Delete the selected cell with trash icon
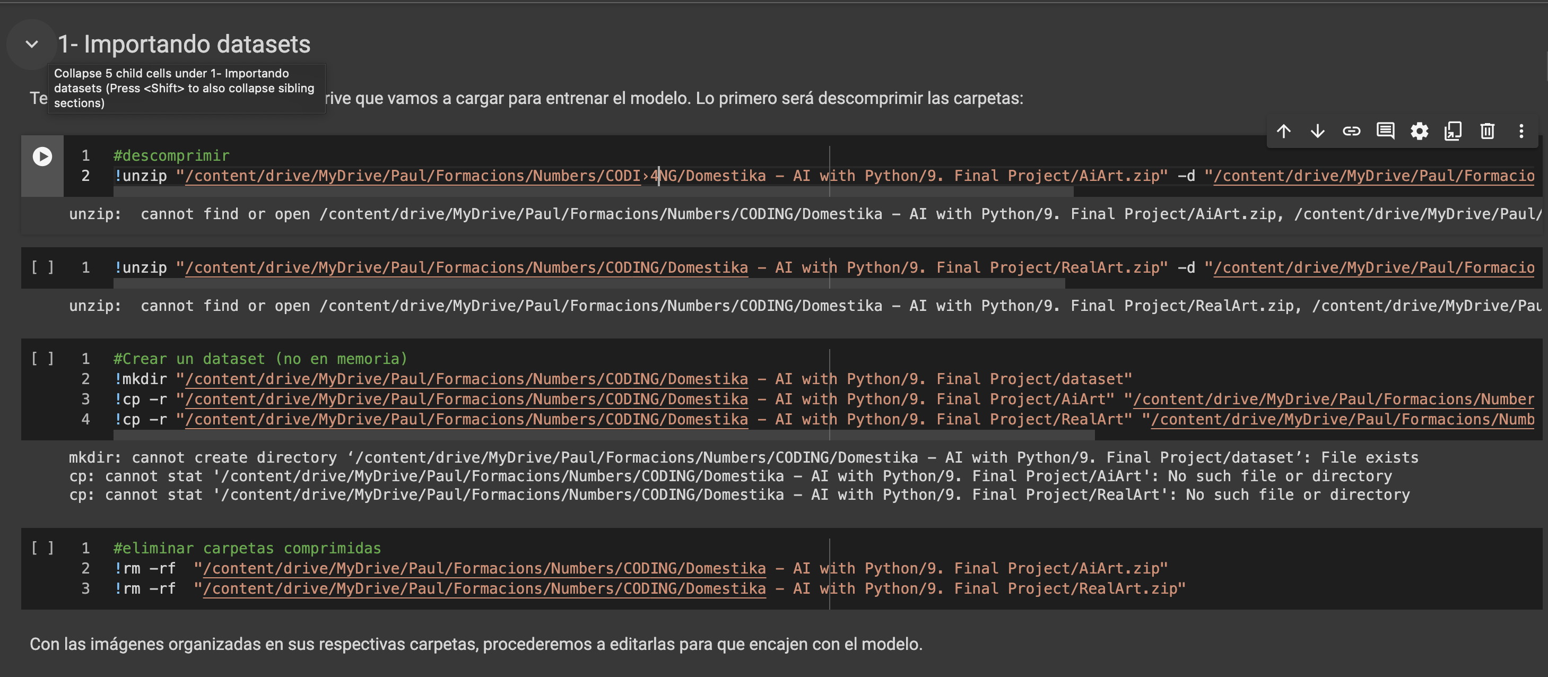The width and height of the screenshot is (1548, 677). [1488, 131]
